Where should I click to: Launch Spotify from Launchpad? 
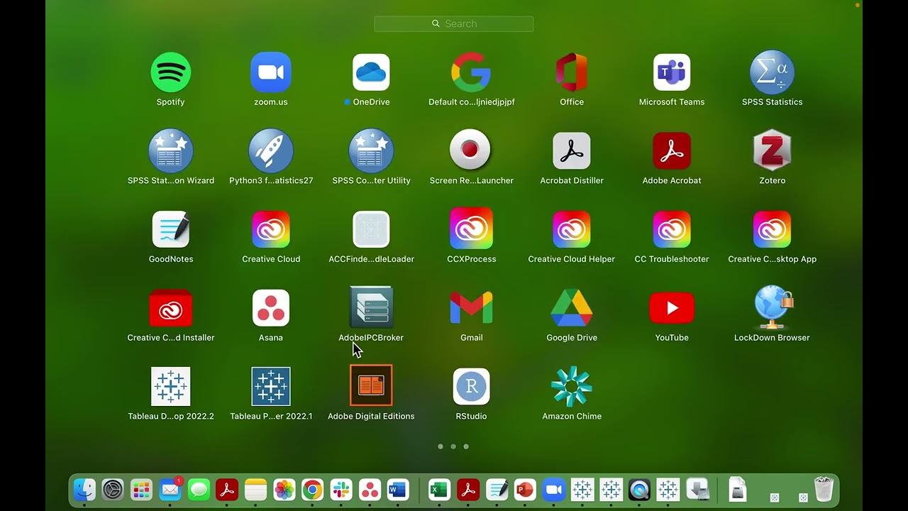coord(171,72)
